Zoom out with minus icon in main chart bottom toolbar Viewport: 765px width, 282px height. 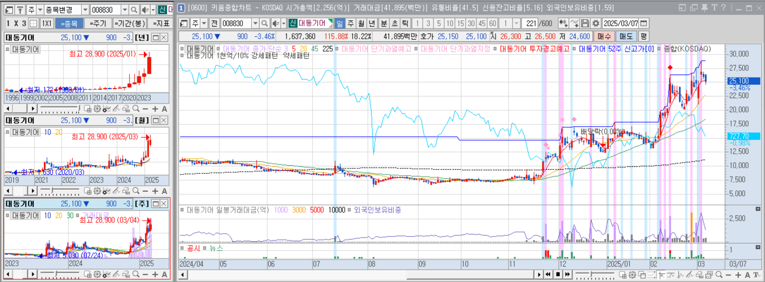(x=728, y=275)
